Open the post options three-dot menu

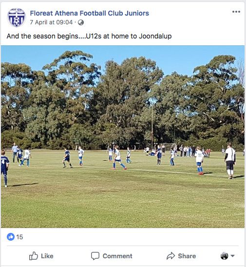click(x=236, y=12)
